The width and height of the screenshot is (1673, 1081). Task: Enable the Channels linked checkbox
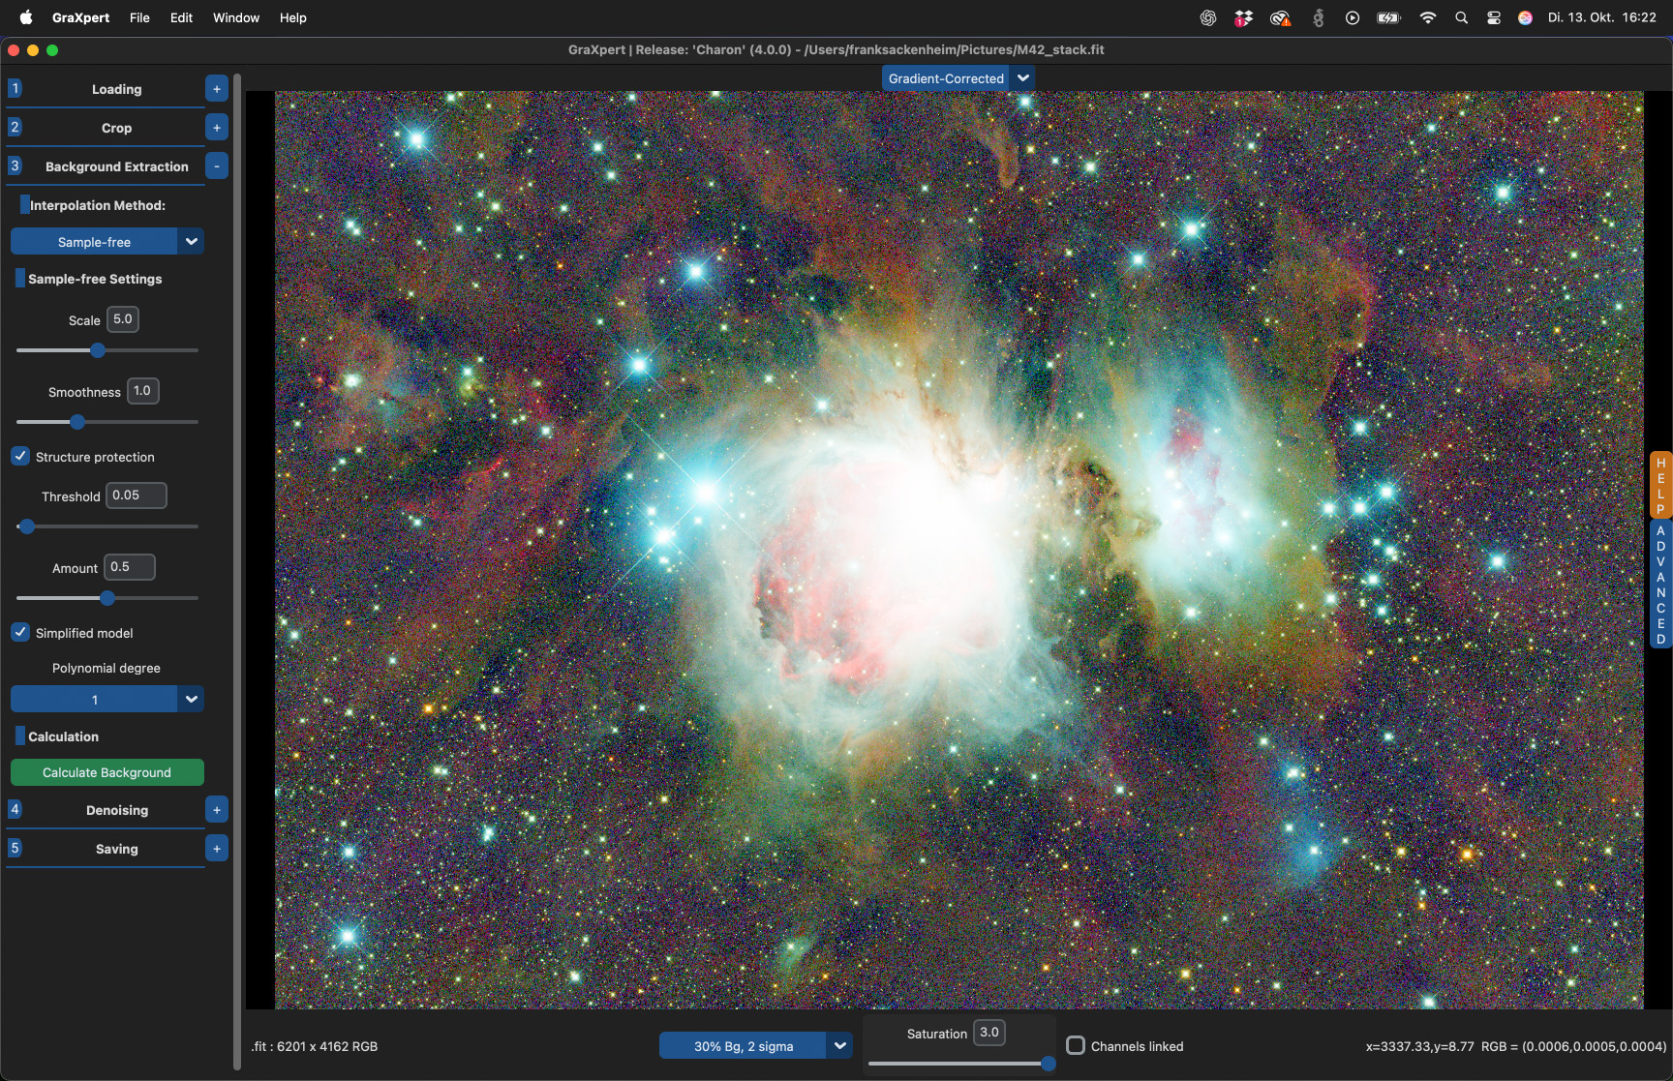[x=1076, y=1045]
